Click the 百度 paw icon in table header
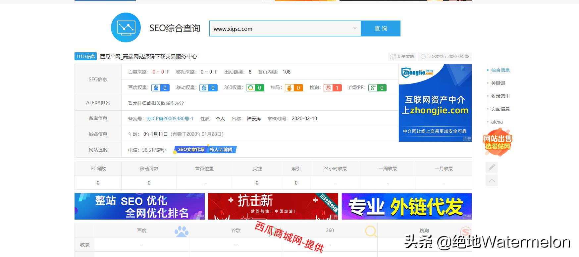Screen dimensions: 579x257 [181, 231]
